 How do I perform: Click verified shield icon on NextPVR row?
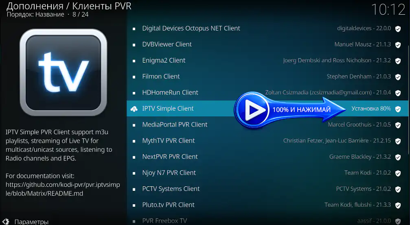coord(398,157)
